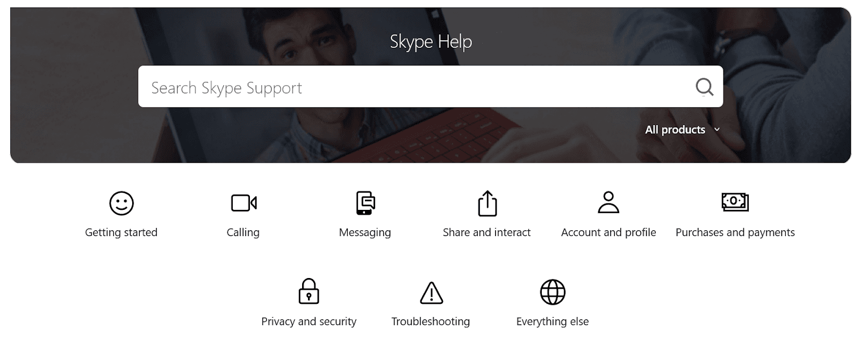Focus the Search Skype Support field

(x=414, y=87)
